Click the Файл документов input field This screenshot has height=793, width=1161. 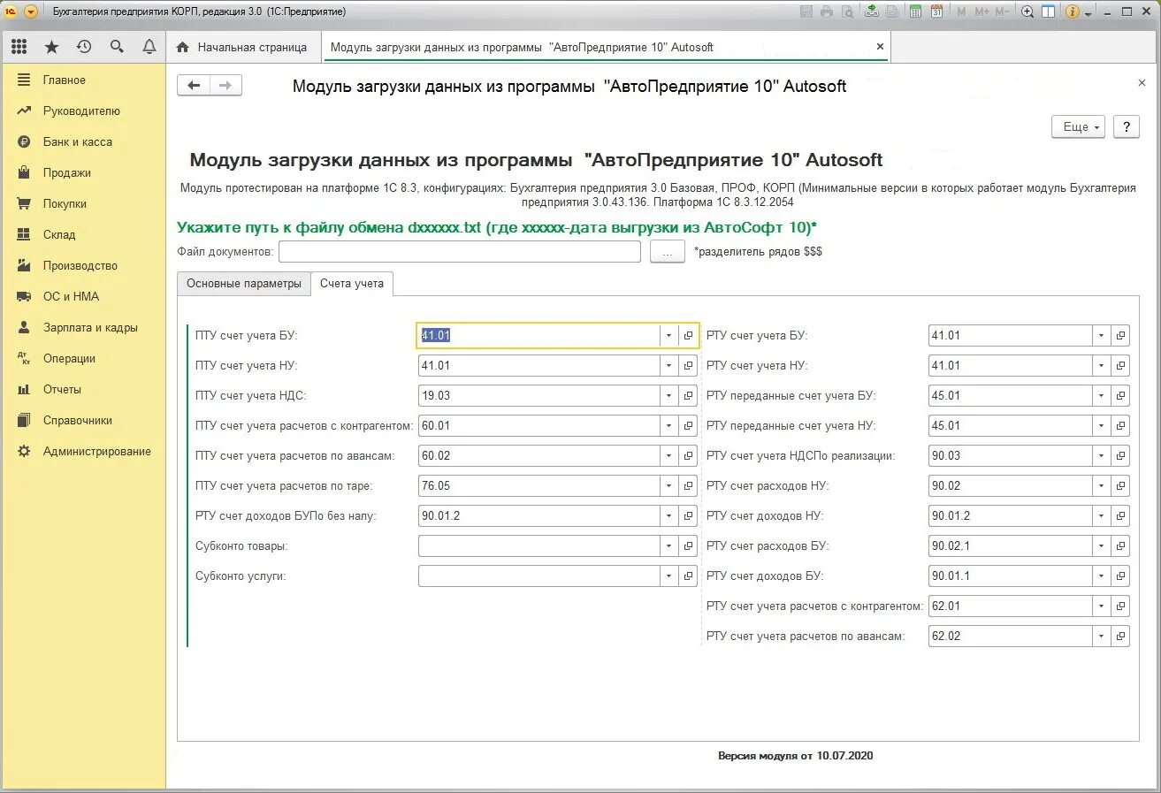pos(460,252)
